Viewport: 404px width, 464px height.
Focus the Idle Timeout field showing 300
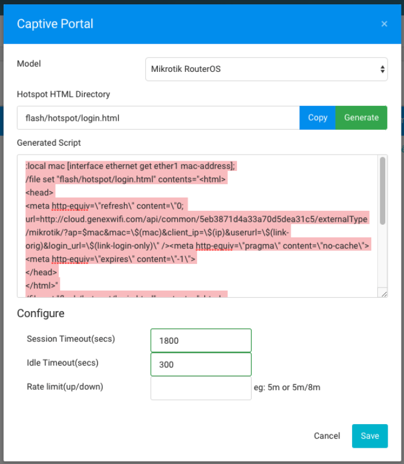pos(201,364)
